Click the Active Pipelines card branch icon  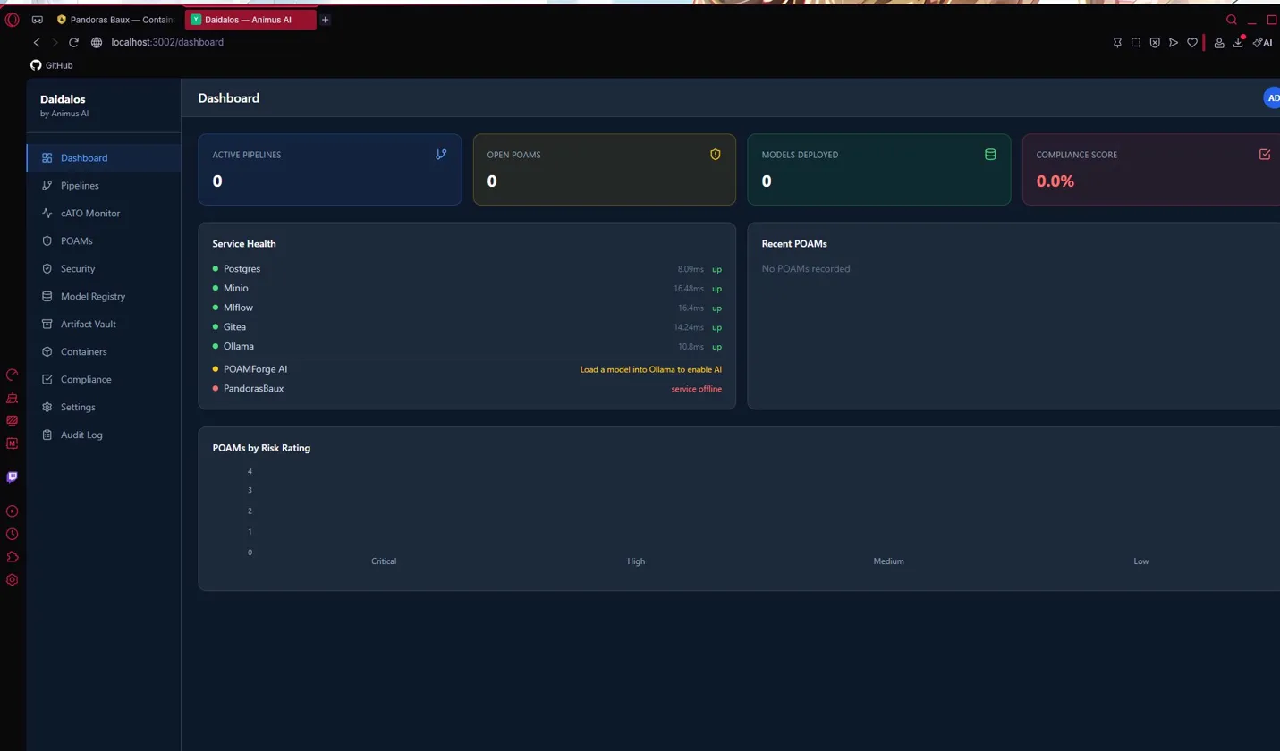coord(440,154)
